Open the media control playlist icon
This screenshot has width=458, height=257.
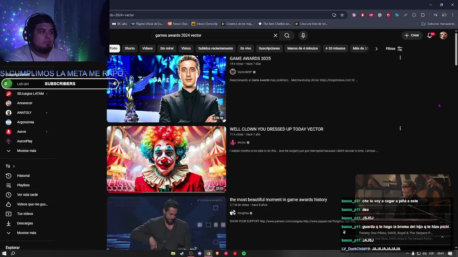click(435, 15)
